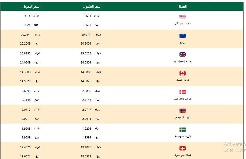The image size is (246, 159).
Task: Select the دولار امريكي currency label
Action: pyautogui.click(x=182, y=23)
